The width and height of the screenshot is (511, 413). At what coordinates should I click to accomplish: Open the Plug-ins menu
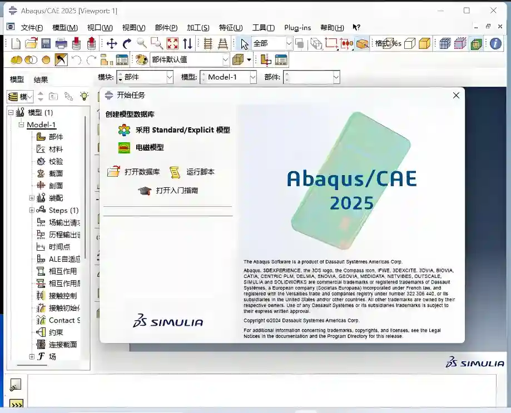click(297, 27)
